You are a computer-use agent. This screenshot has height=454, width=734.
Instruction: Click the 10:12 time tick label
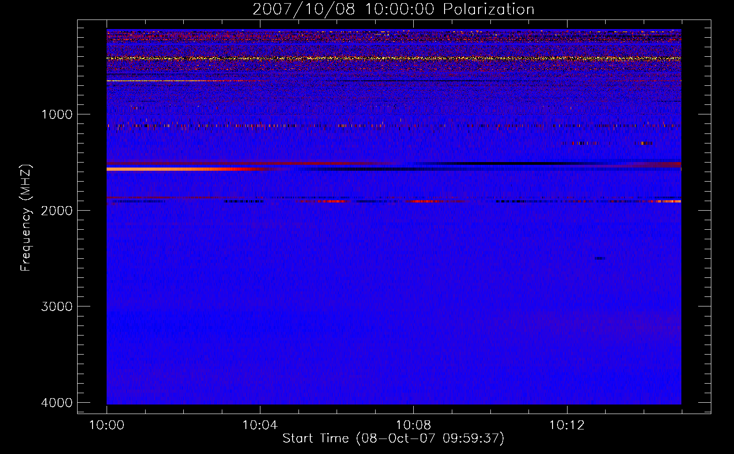click(567, 425)
